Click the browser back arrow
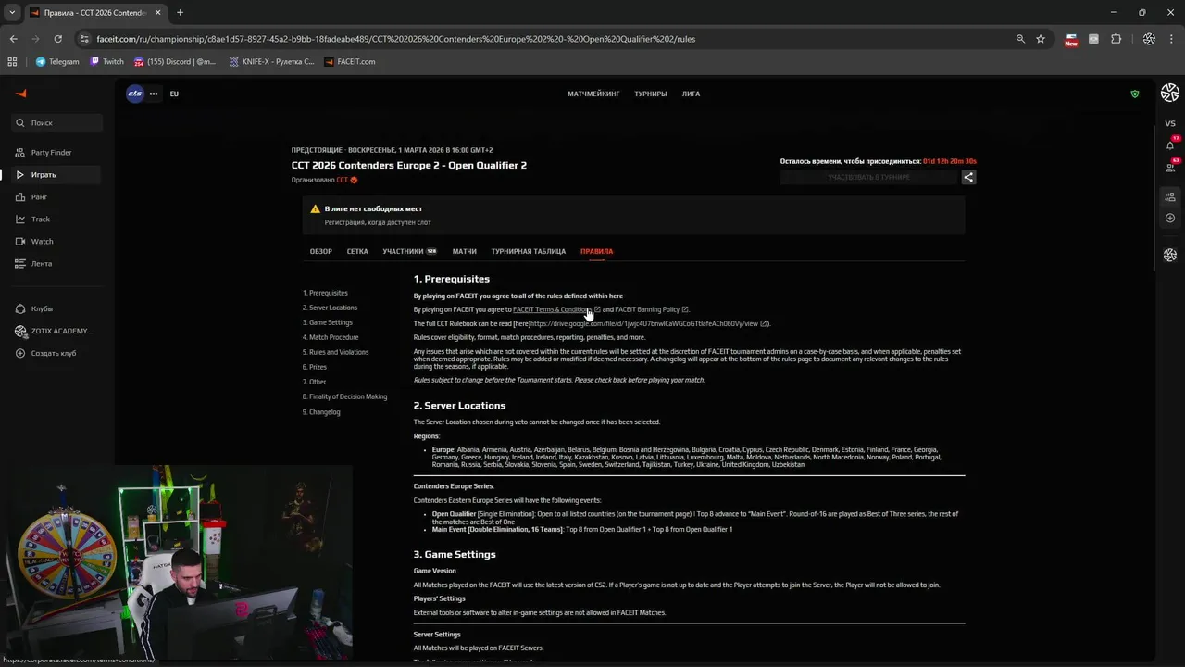This screenshot has width=1185, height=667. pos(13,39)
